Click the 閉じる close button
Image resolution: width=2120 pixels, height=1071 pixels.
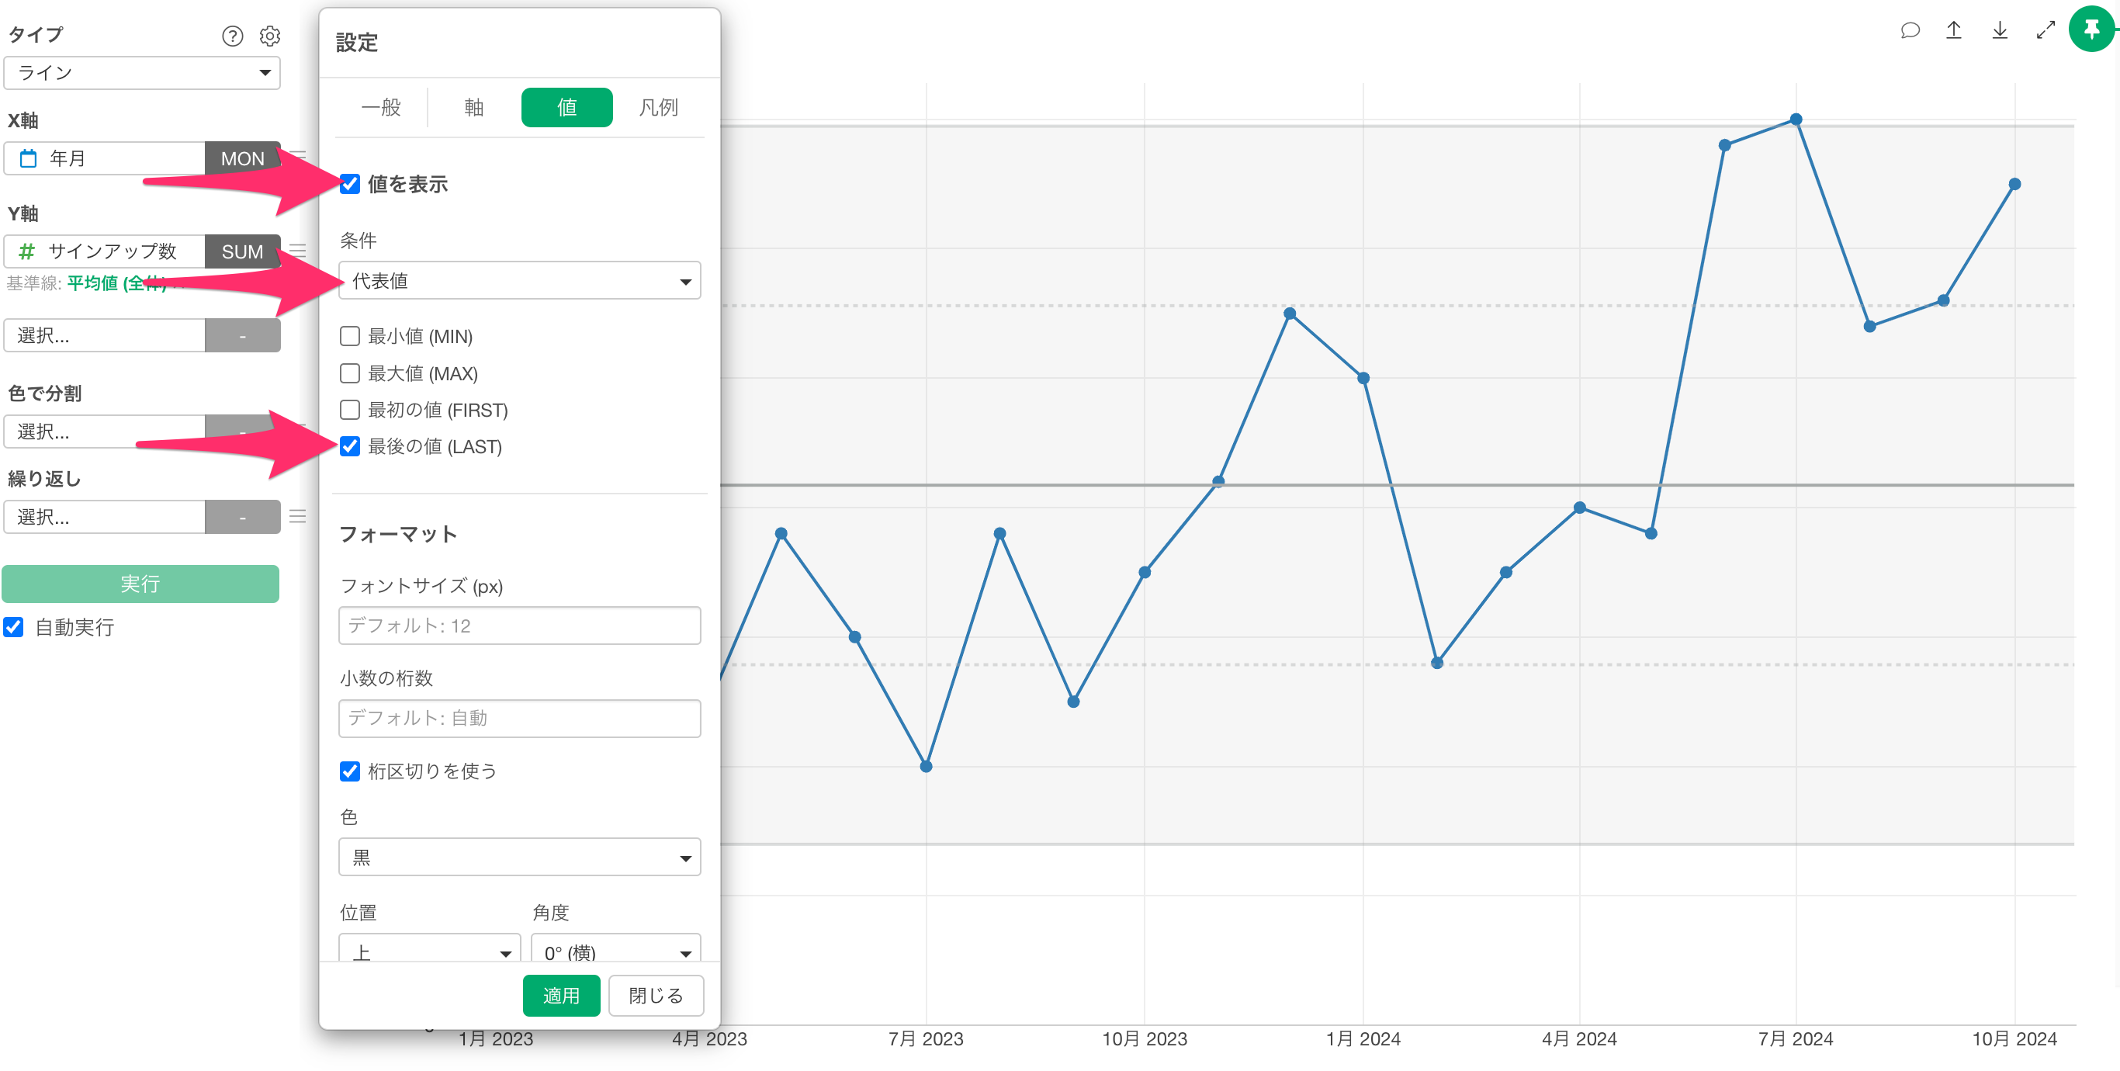[x=656, y=995]
